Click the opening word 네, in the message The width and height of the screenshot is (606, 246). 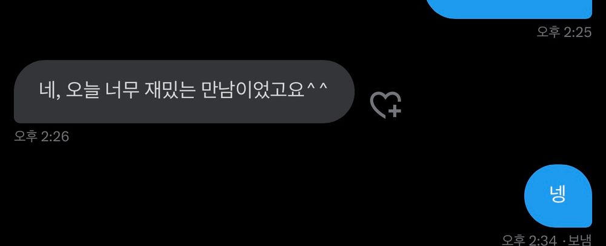[x=49, y=91]
